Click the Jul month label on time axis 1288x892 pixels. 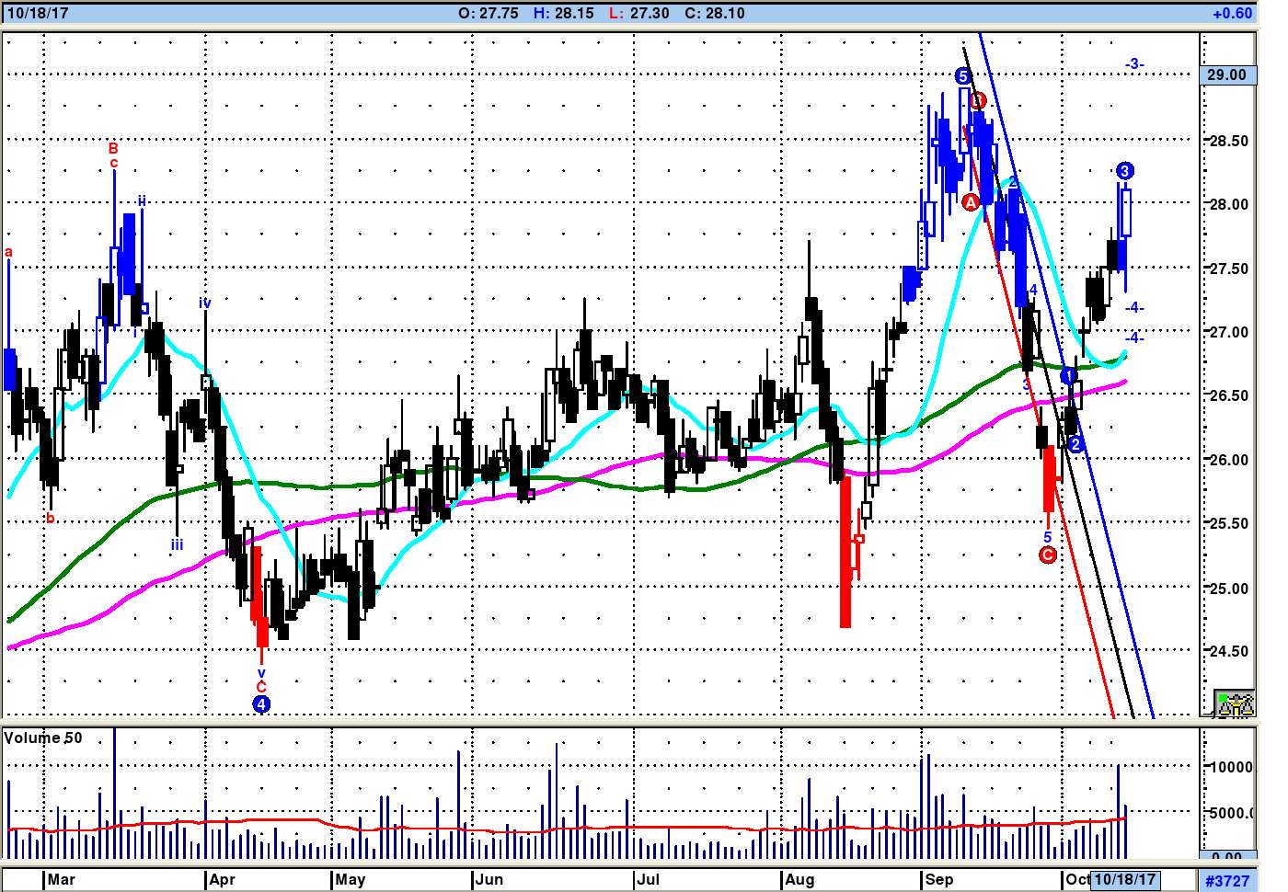[649, 879]
